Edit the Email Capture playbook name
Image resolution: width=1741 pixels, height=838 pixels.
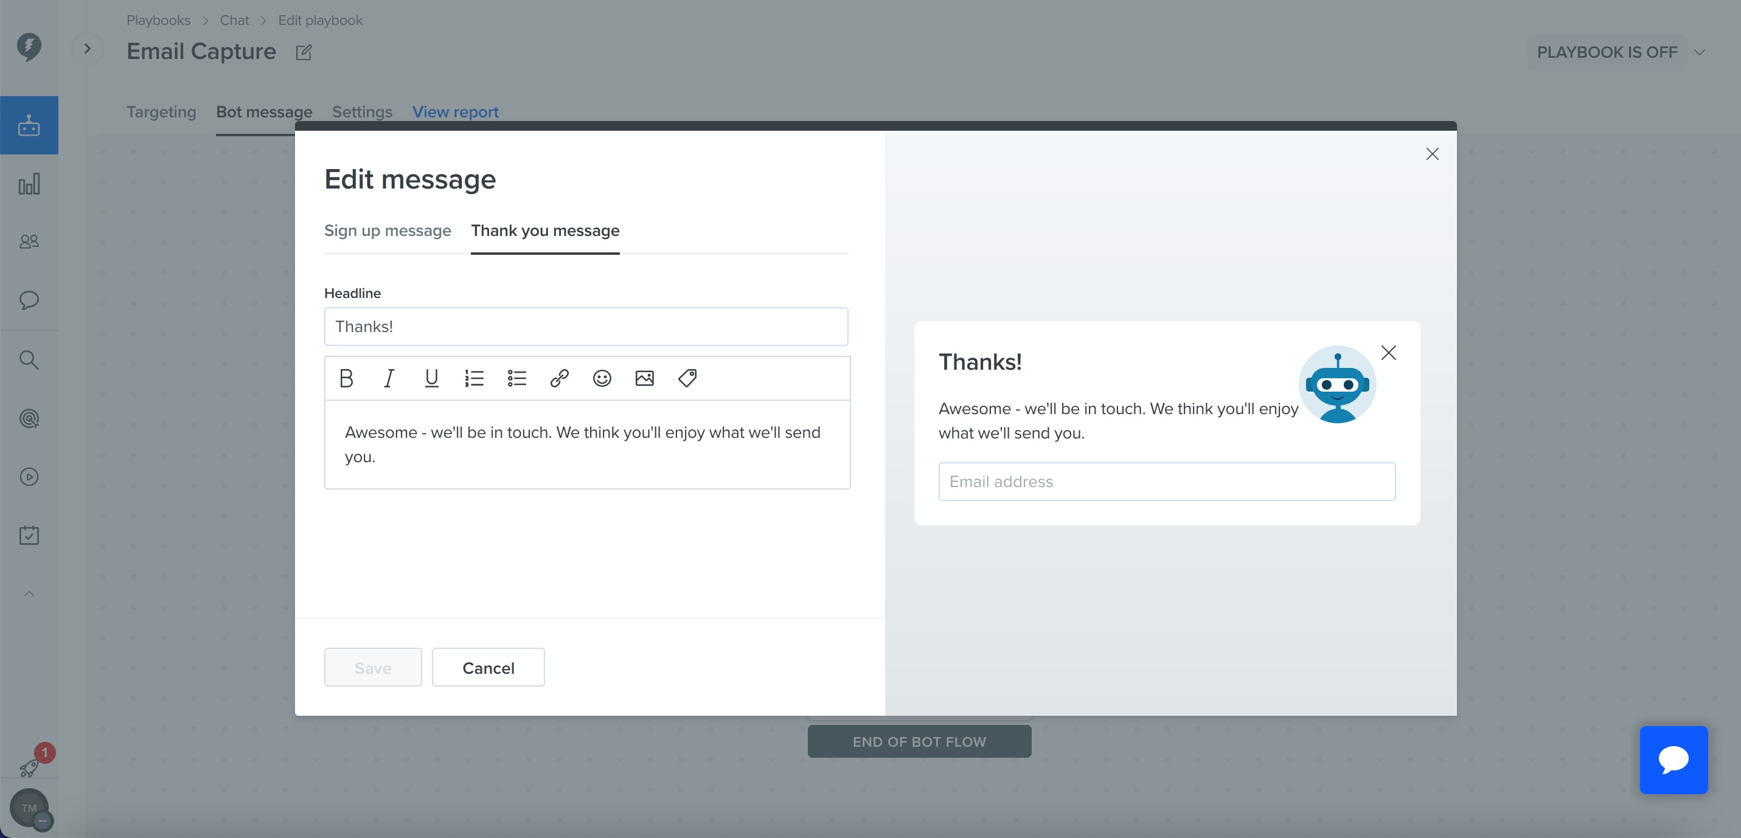[x=304, y=52]
